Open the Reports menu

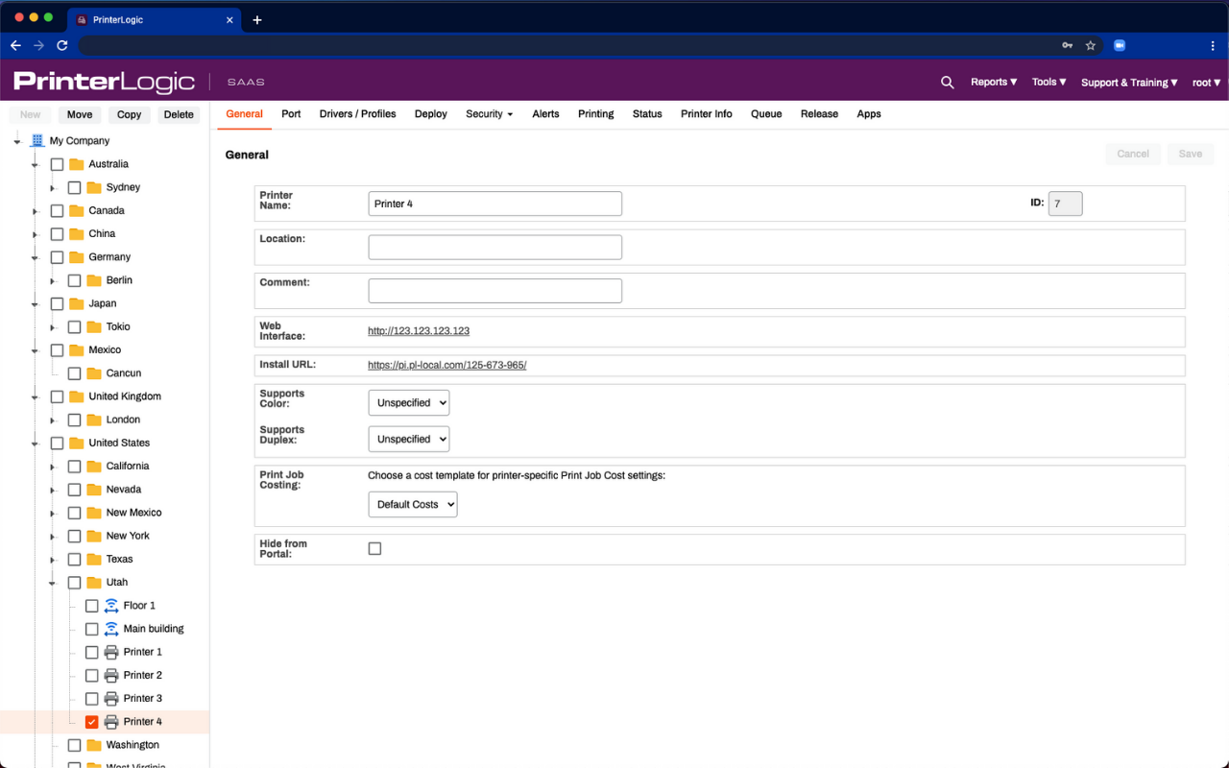tap(993, 82)
